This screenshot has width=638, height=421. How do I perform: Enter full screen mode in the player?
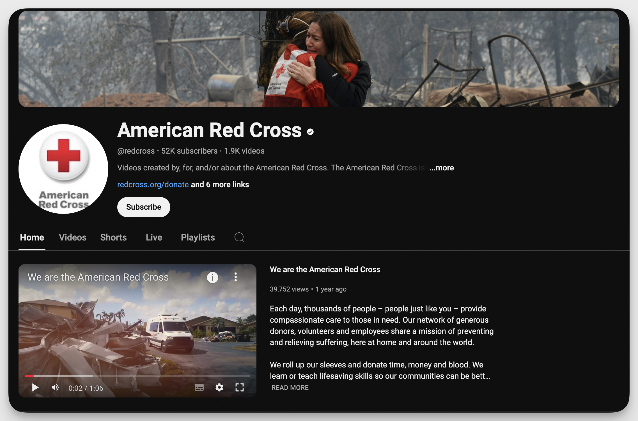tap(240, 388)
